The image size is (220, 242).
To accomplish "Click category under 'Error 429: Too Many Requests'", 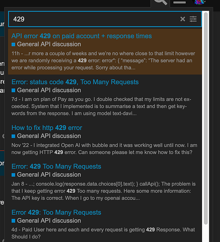I will (46, 221).
